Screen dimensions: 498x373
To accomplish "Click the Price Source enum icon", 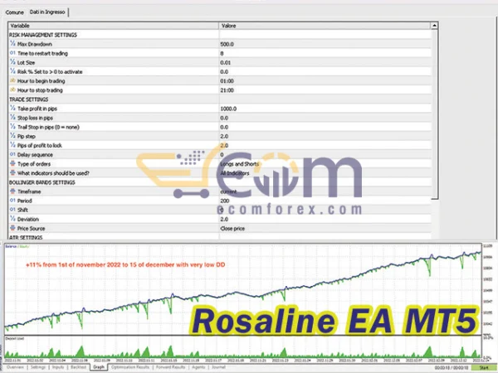I will pos(12,228).
